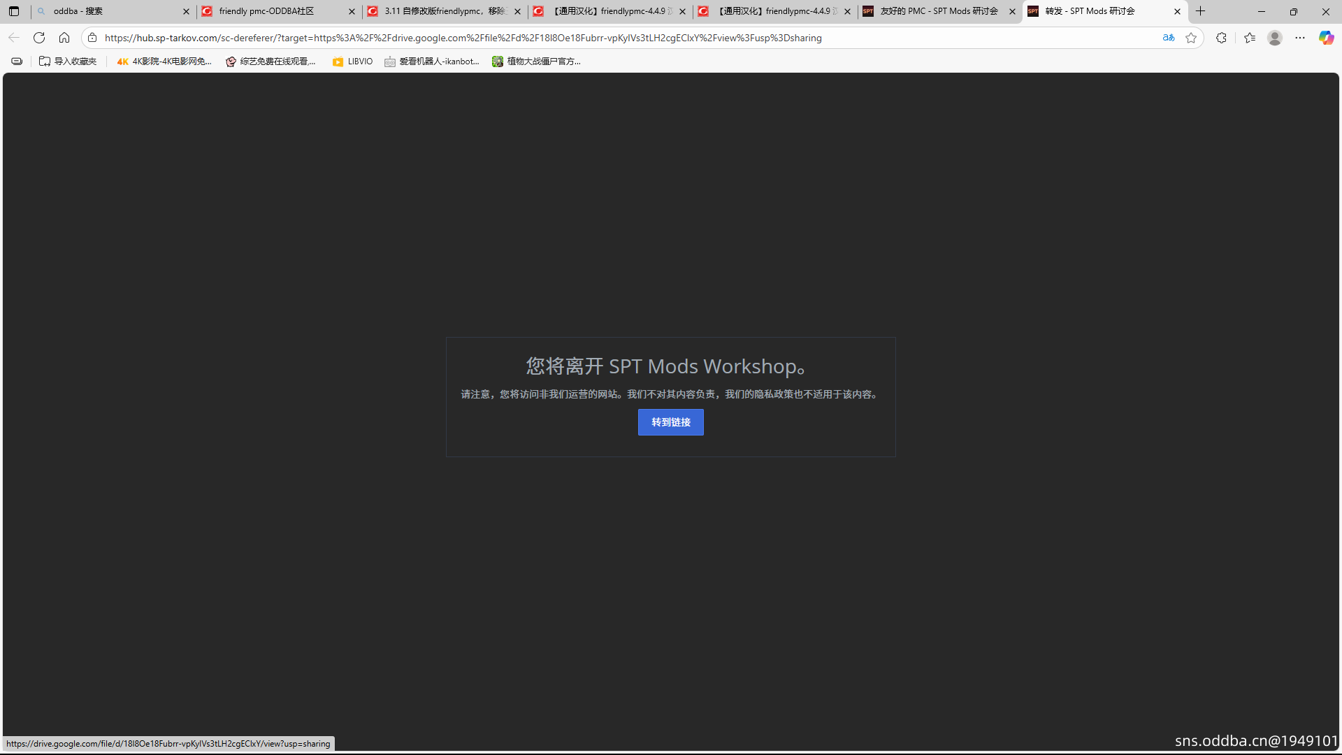Click the address bar URL
This screenshot has height=755, width=1342.
[x=463, y=38]
